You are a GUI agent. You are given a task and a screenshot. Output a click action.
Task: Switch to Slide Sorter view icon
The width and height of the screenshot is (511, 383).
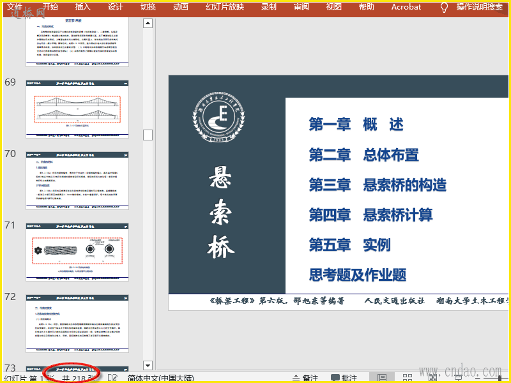coord(408,378)
